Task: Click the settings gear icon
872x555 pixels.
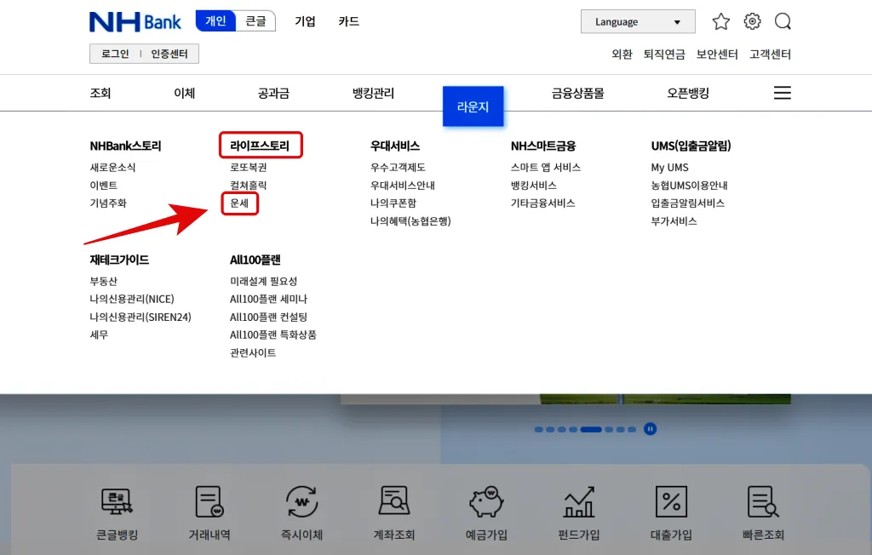Action: click(752, 21)
